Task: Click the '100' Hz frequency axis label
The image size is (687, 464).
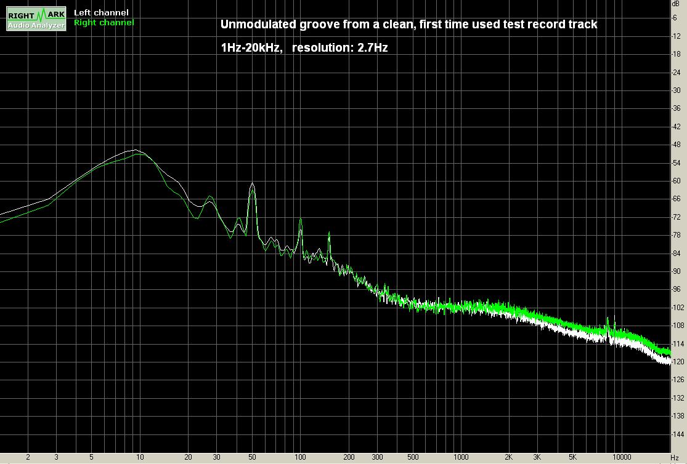Action: (300, 457)
